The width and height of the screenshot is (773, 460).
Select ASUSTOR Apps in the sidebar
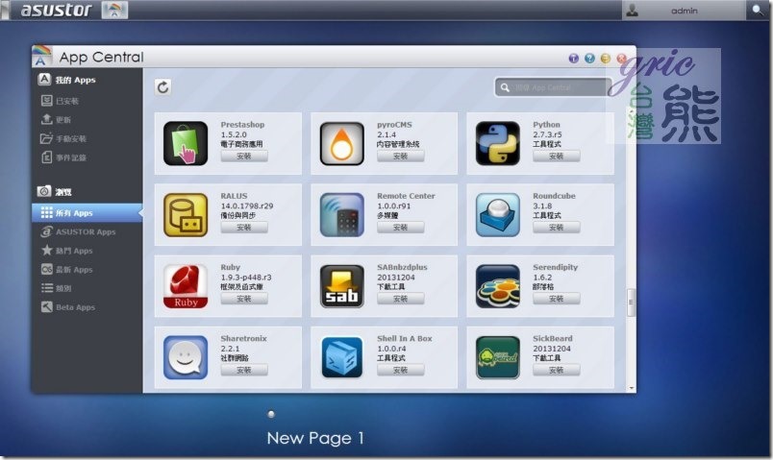pyautogui.click(x=87, y=231)
